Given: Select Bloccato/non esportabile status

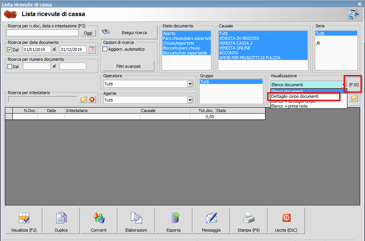Looking at the screenshot, I should [x=187, y=53].
